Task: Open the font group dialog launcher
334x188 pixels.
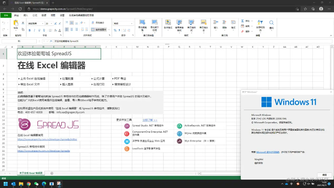Action: point(61,35)
